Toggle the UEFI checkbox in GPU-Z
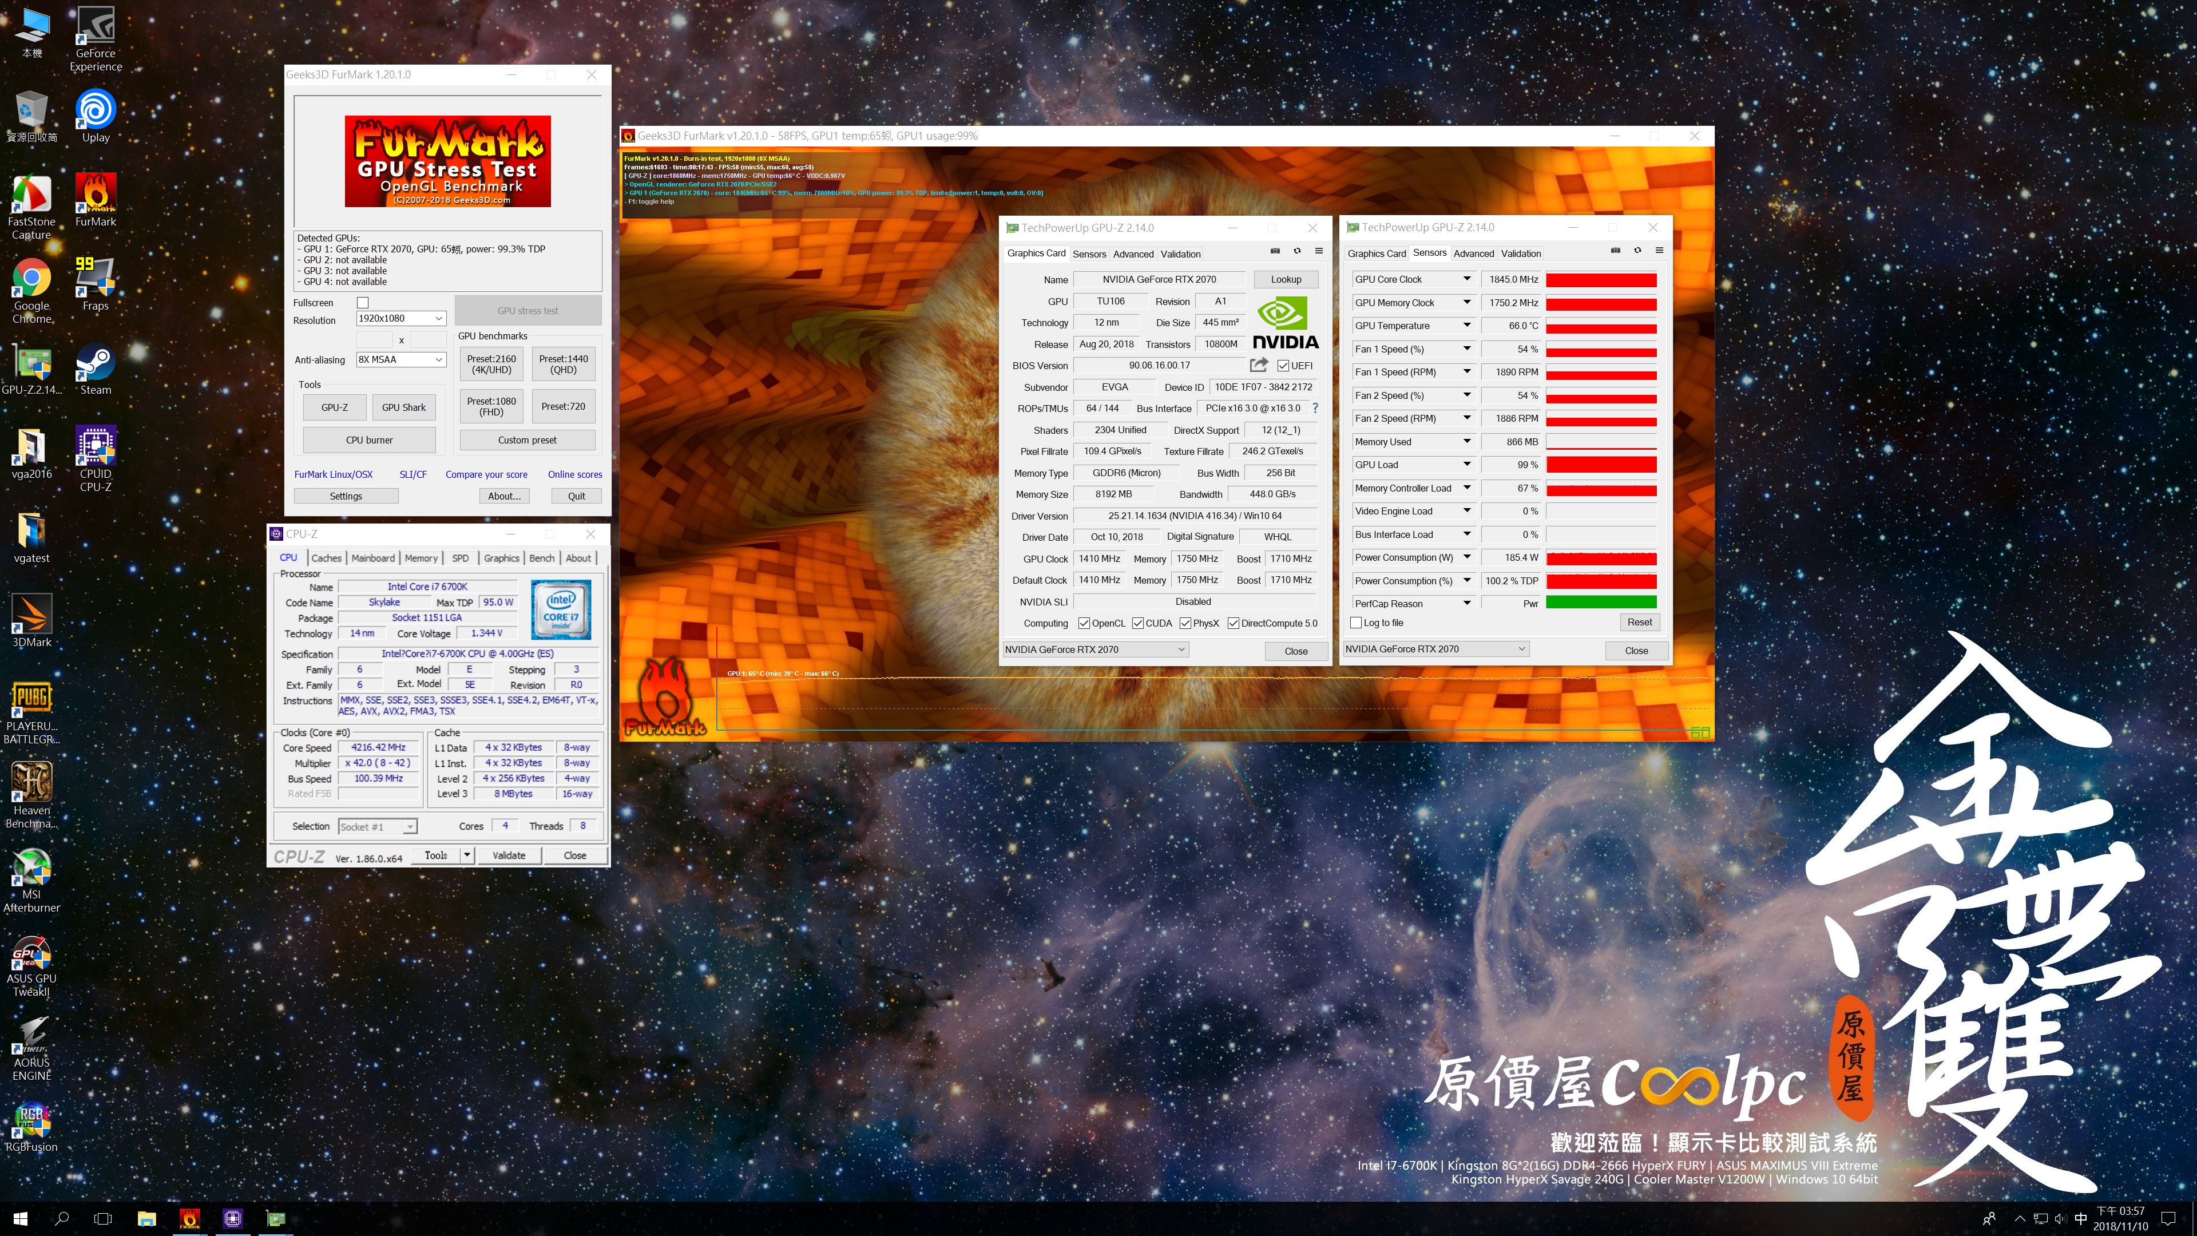The image size is (2197, 1236). coord(1283,366)
